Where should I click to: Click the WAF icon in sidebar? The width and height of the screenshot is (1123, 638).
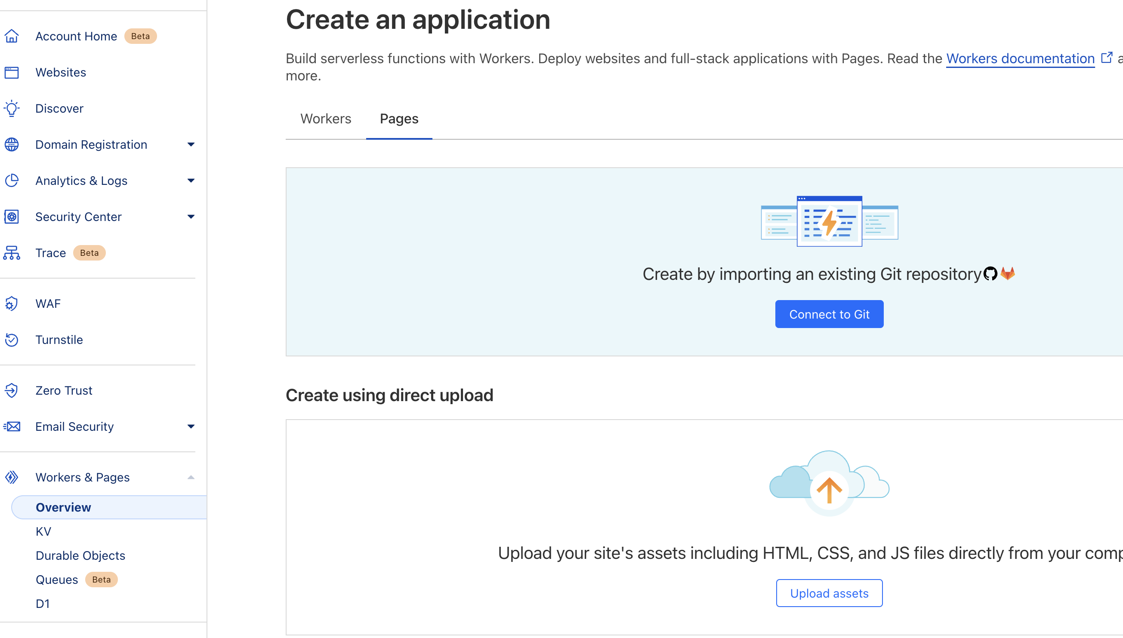[12, 303]
